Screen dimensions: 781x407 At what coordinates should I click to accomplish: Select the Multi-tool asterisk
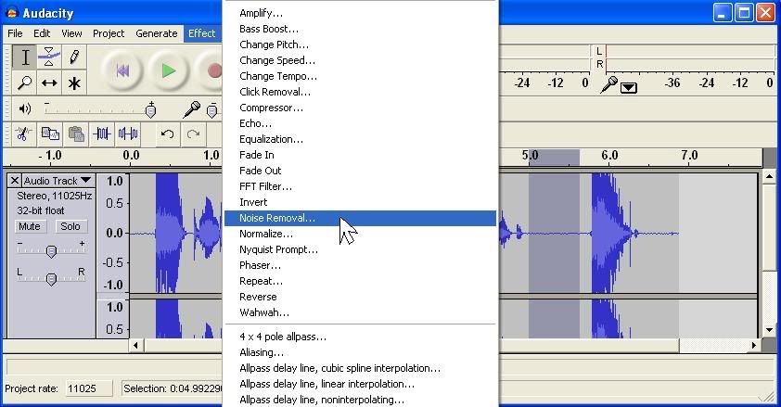73,83
